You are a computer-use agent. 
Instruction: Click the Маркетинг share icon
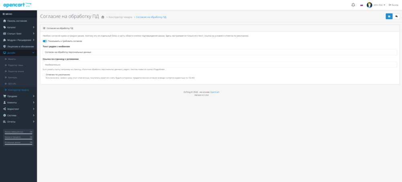(x=4, y=109)
